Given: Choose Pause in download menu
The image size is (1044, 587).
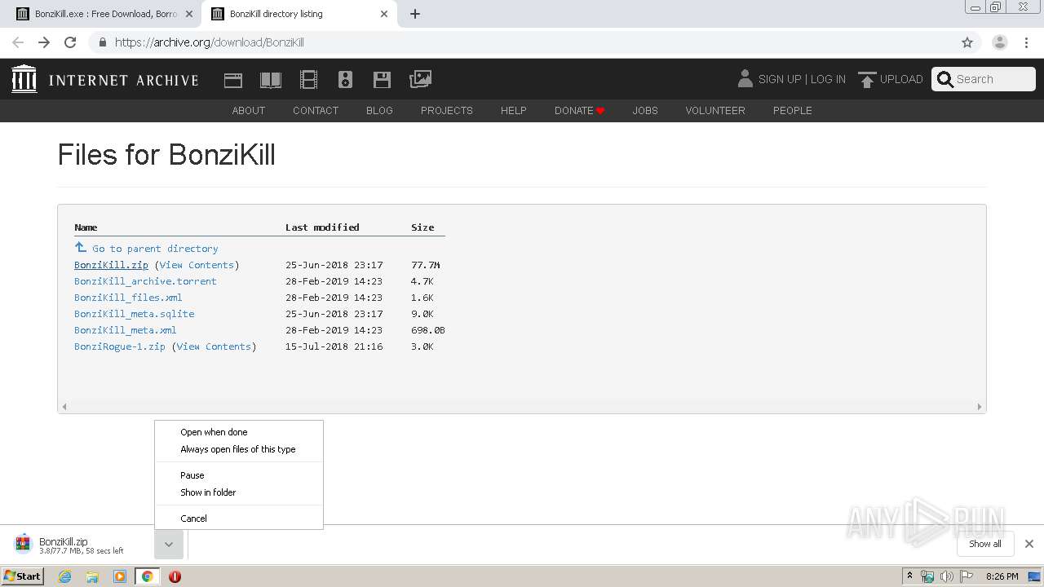Looking at the screenshot, I should 239,475.
